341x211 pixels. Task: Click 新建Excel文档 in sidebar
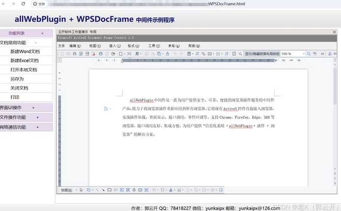tap(25, 61)
